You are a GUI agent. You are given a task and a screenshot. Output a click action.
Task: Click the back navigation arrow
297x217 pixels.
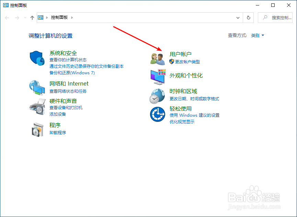(x=7, y=17)
